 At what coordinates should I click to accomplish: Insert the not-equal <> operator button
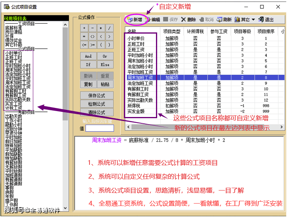tap(92, 36)
